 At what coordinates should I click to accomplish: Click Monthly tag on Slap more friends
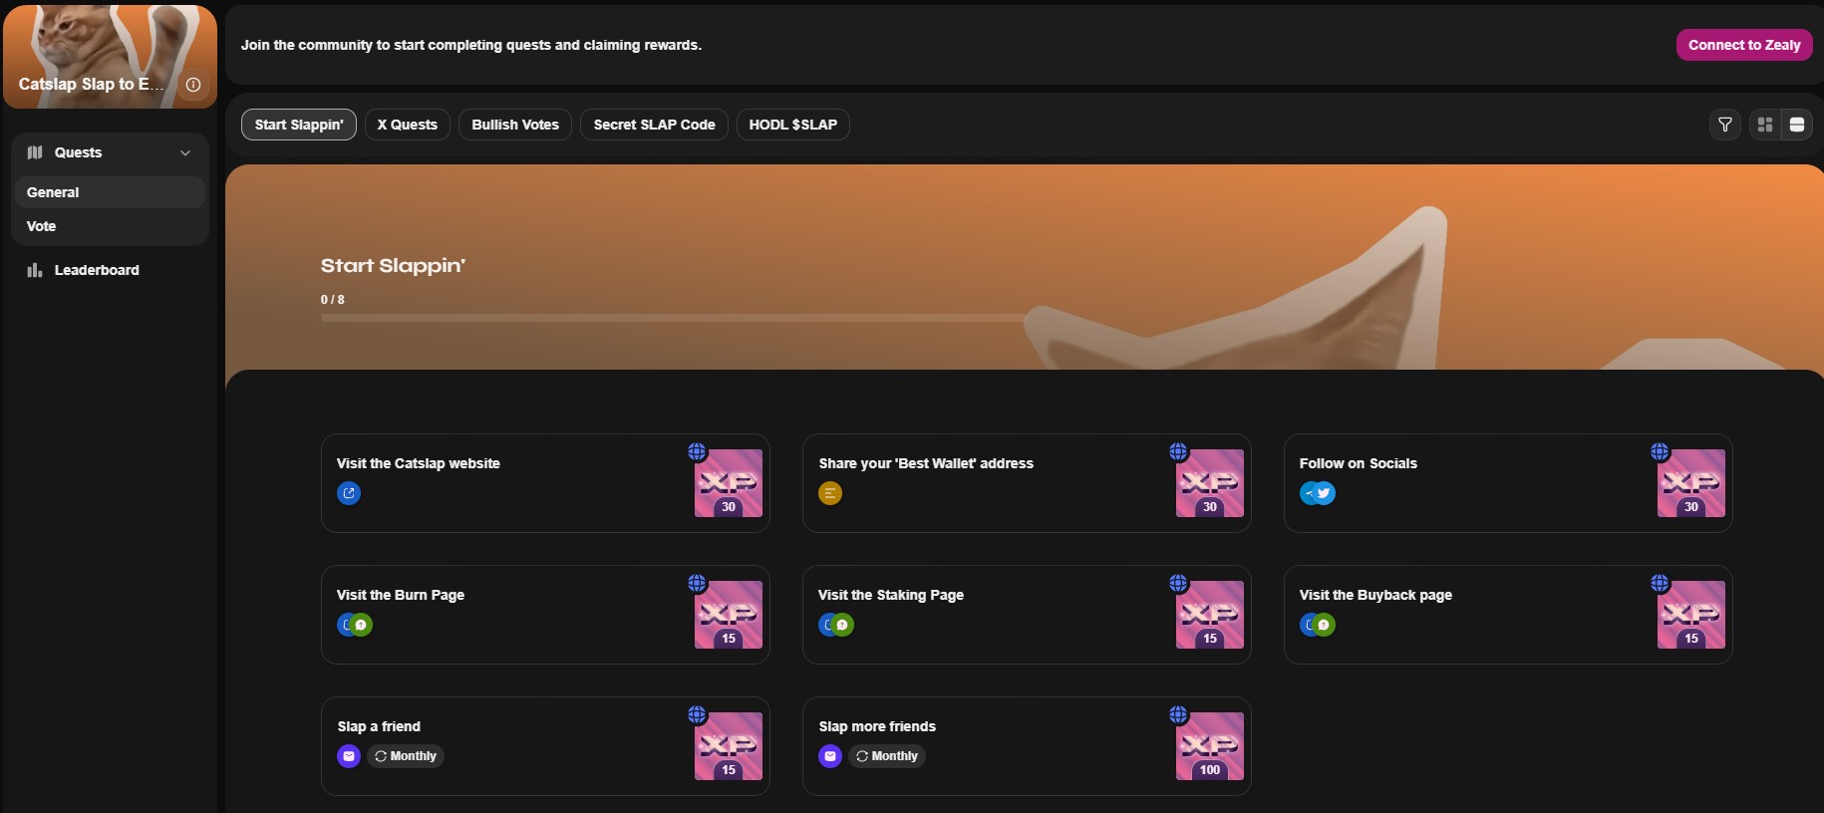coord(887,756)
